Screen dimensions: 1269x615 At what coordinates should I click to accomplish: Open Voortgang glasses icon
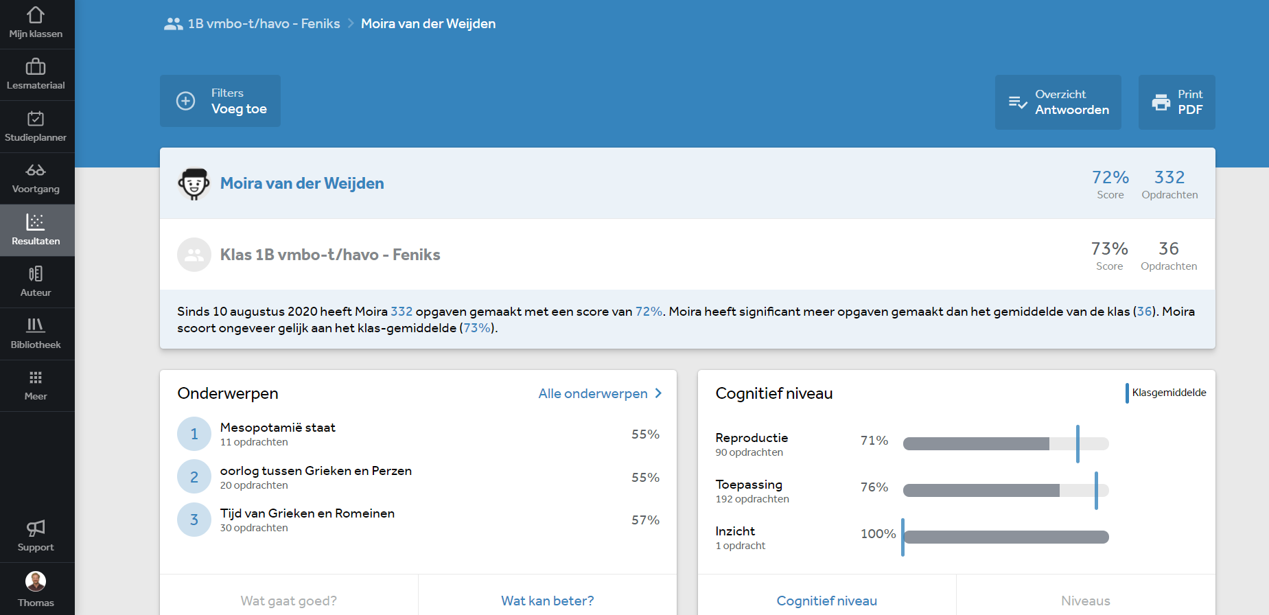click(x=36, y=170)
